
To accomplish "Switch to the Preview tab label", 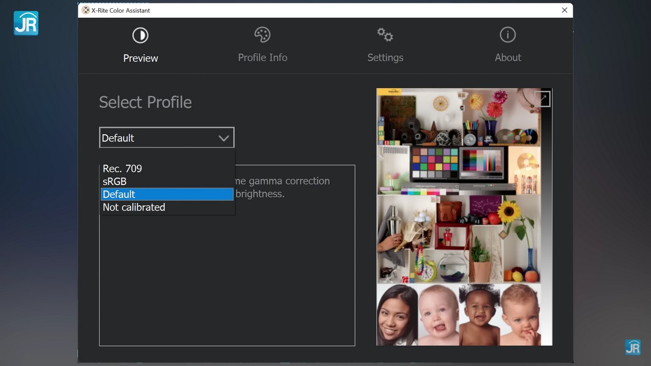I will point(140,58).
